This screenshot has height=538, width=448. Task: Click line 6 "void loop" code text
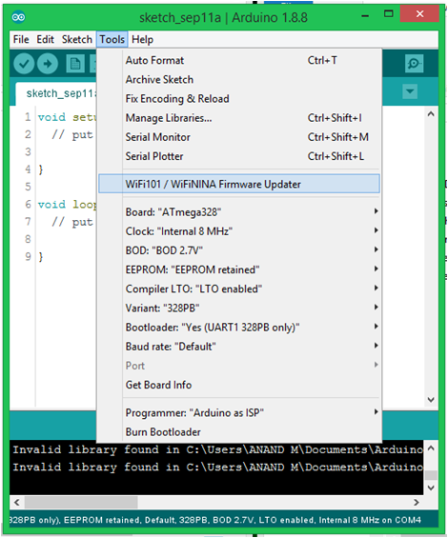click(67, 205)
